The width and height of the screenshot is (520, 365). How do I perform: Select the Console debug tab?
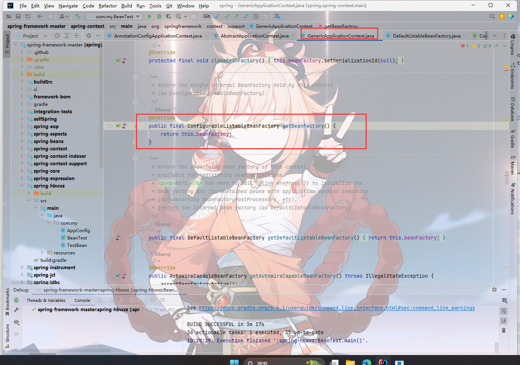click(82, 300)
